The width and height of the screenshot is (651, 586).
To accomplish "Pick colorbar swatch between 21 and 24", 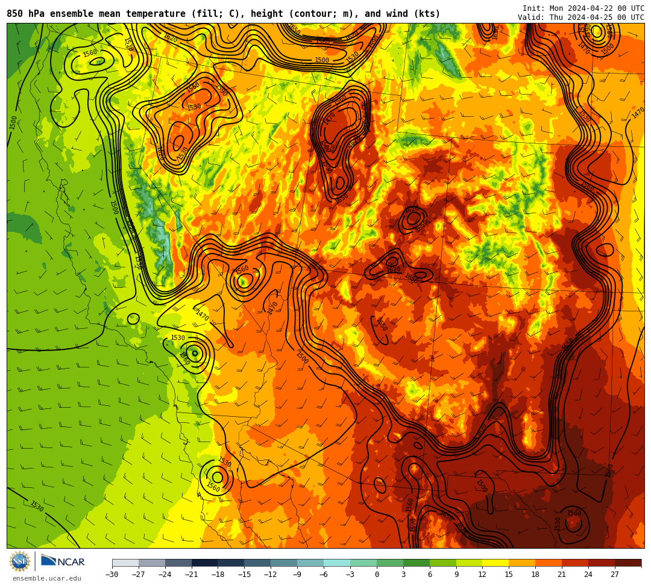I will point(576,563).
